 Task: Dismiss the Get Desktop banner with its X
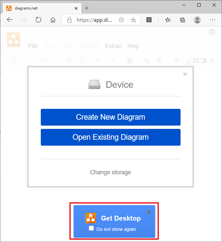[149, 212]
